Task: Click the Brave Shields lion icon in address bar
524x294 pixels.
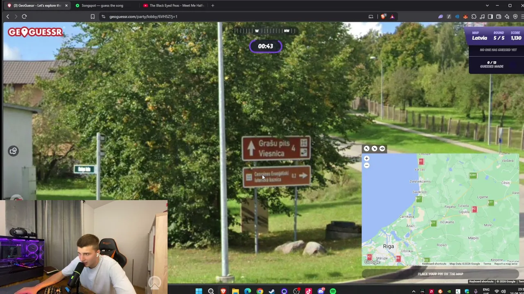Action: [383, 17]
